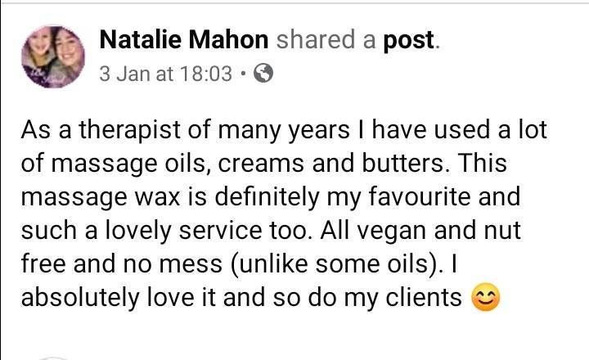The height and width of the screenshot is (360, 589).
Task: Open Natalie Mahon's profile picture
Action: [53, 56]
